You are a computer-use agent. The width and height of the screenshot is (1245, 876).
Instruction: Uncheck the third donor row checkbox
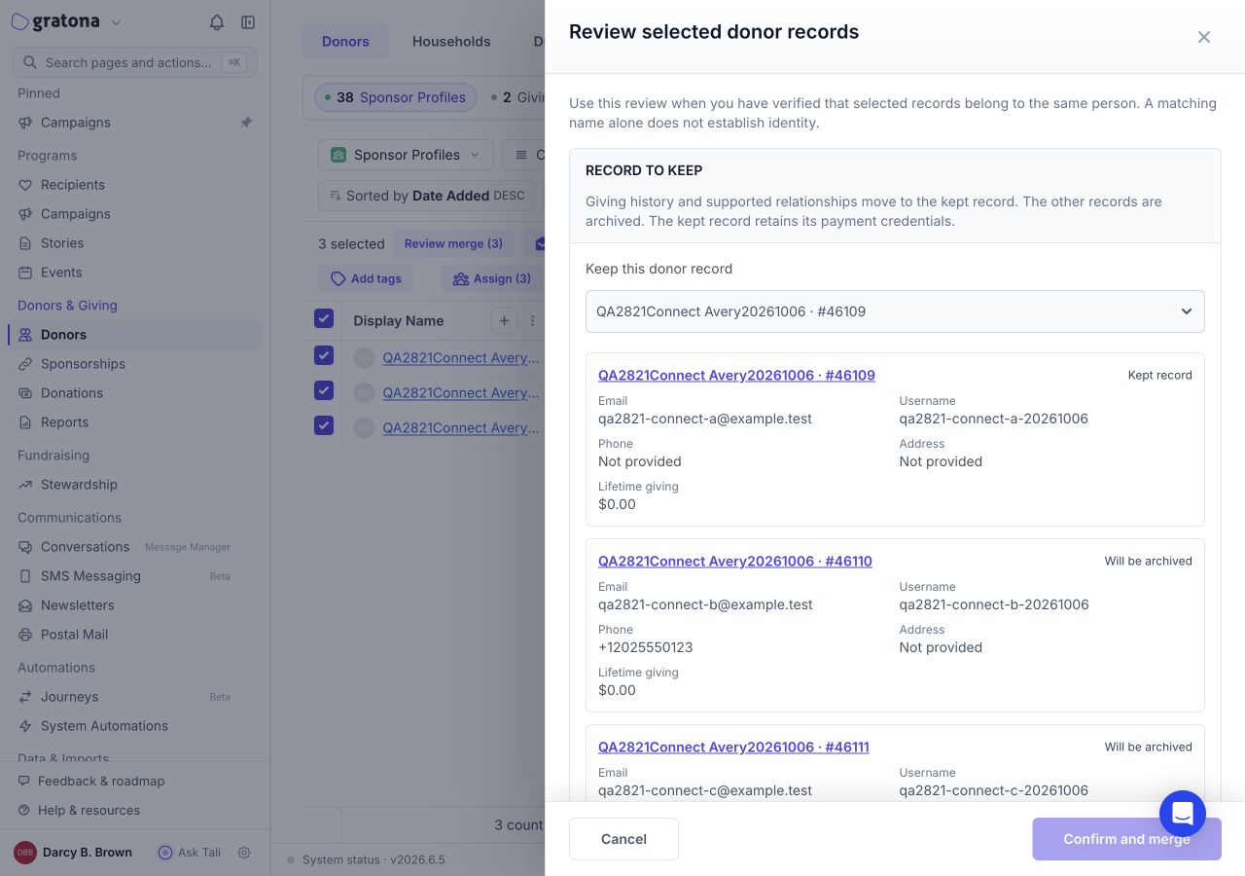click(324, 425)
